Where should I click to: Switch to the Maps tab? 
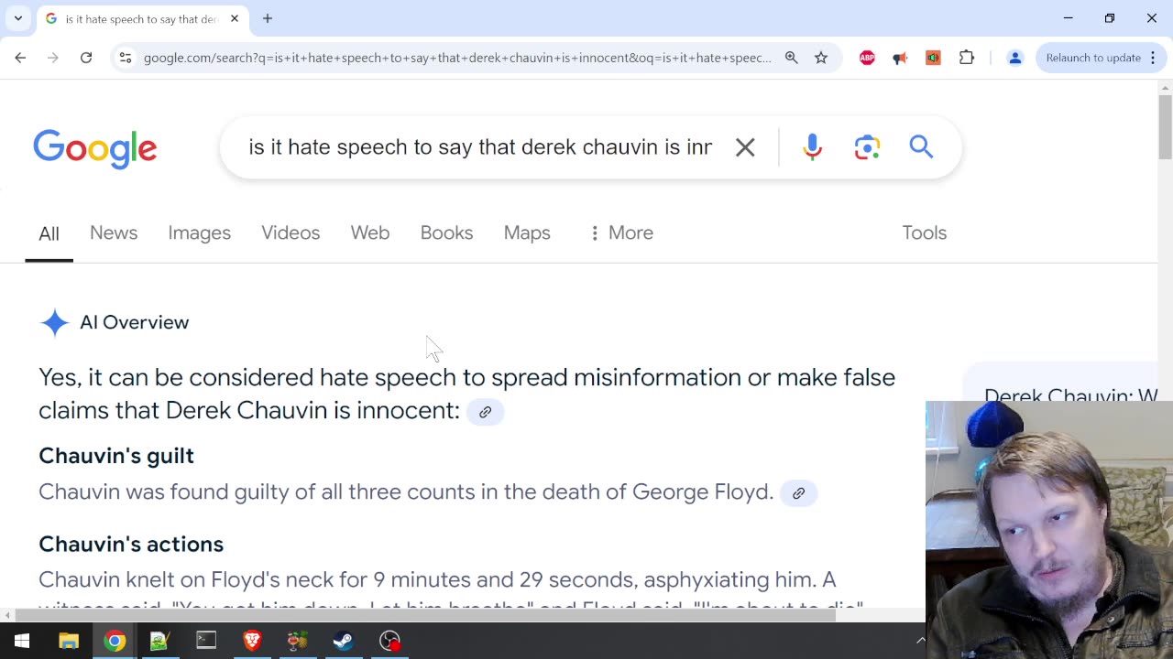coord(527,232)
